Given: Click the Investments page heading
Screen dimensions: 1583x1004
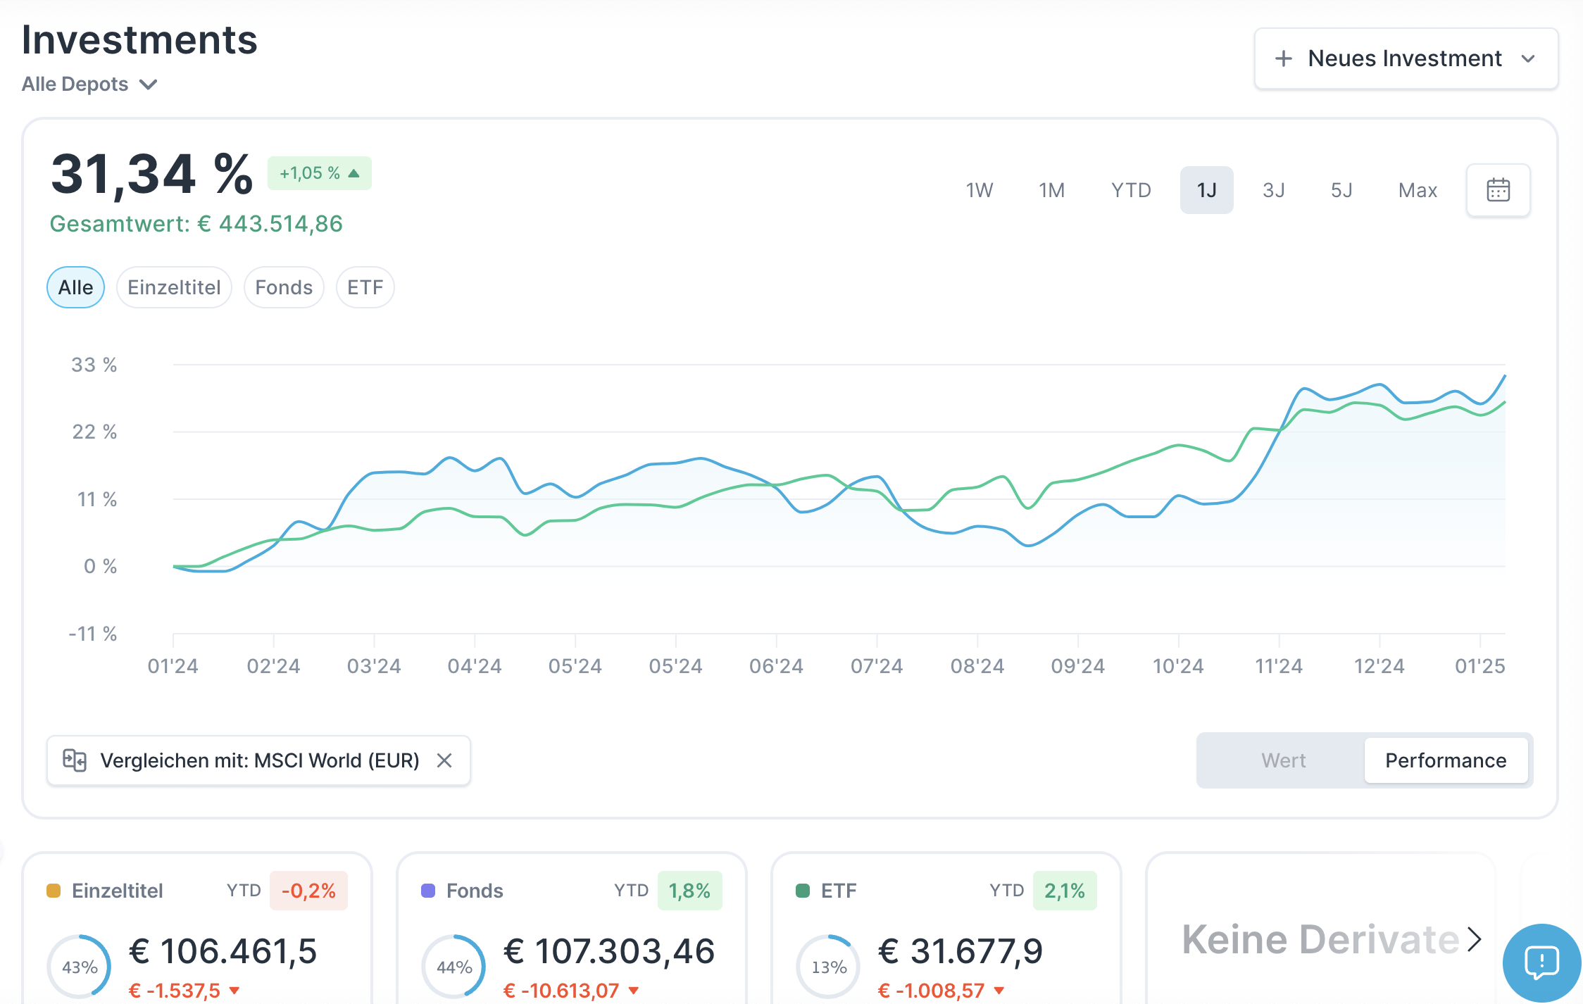Looking at the screenshot, I should 139,39.
